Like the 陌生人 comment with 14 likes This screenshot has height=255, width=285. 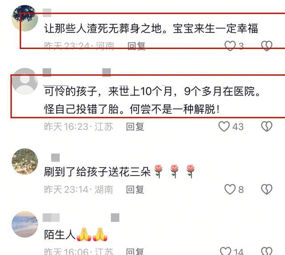tap(226, 251)
